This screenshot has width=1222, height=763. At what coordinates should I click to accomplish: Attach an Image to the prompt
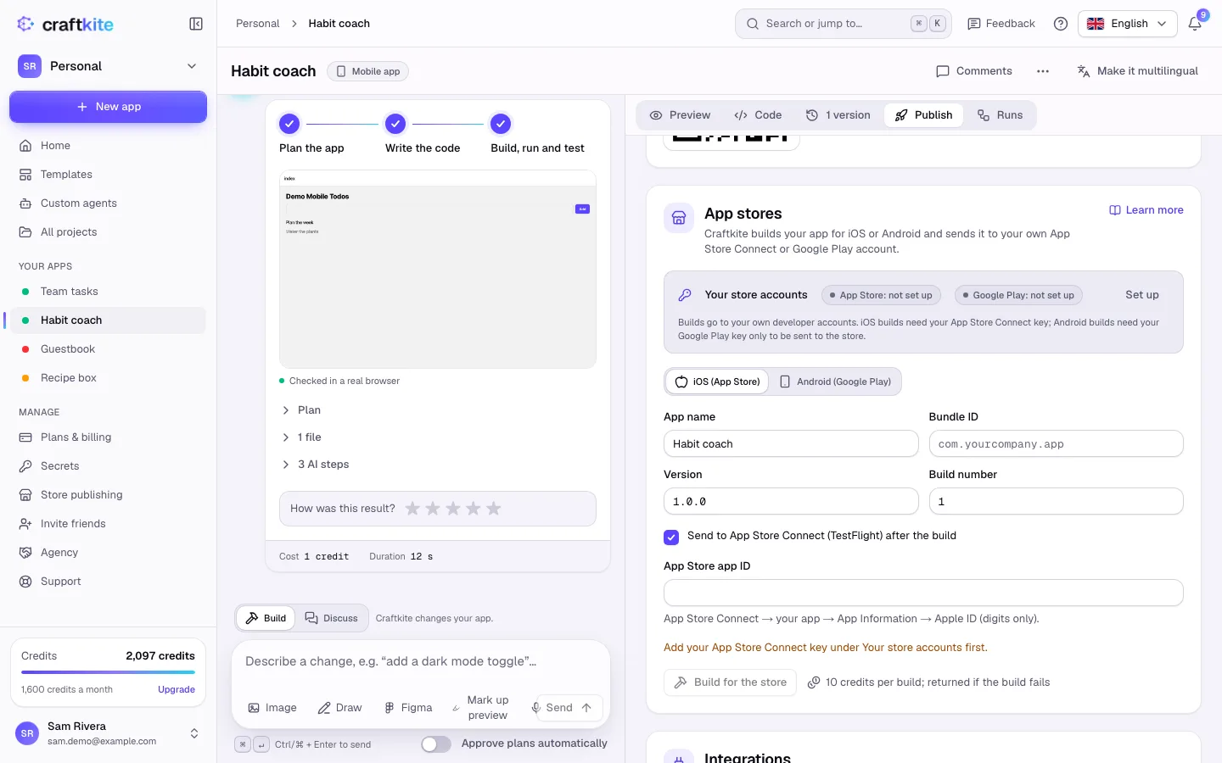pos(272,708)
